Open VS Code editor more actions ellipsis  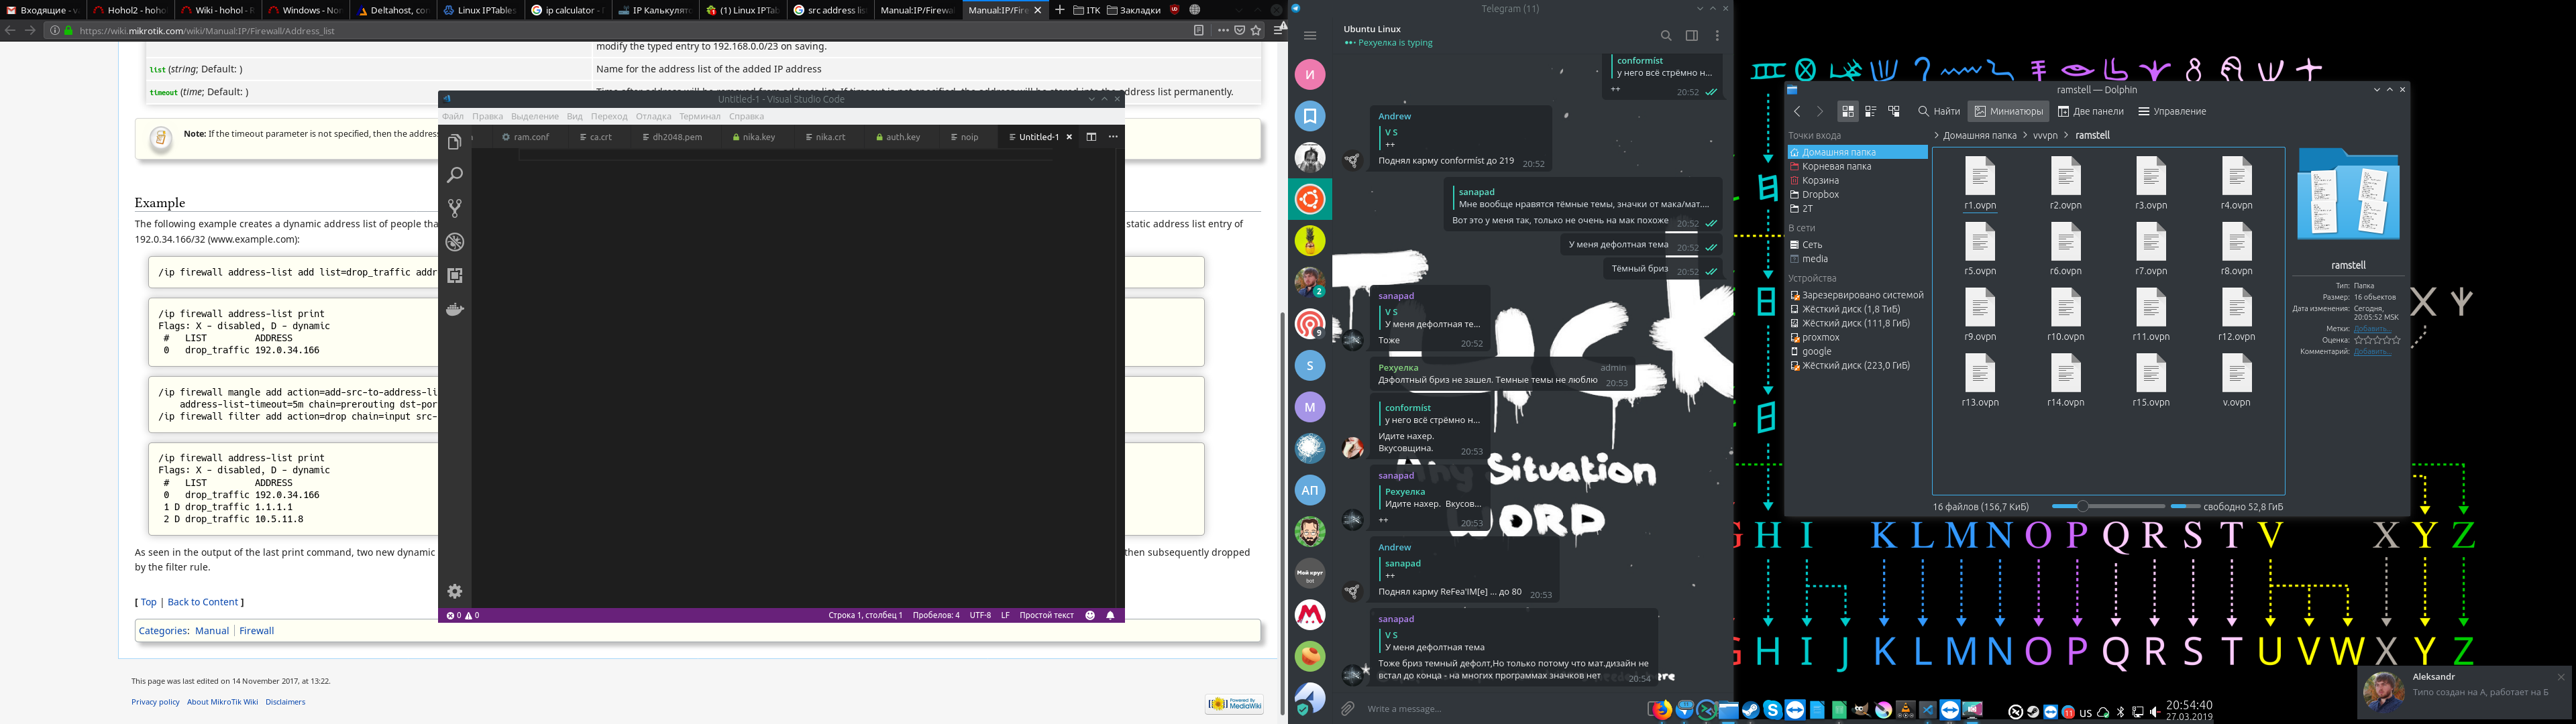point(1113,137)
